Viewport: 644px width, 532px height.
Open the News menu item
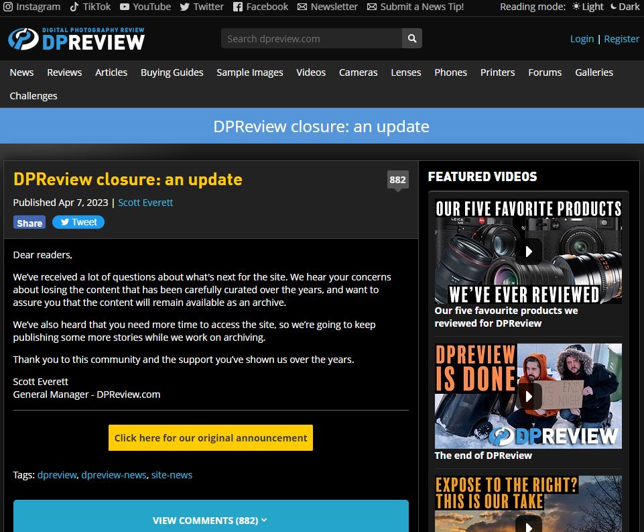[x=21, y=72]
